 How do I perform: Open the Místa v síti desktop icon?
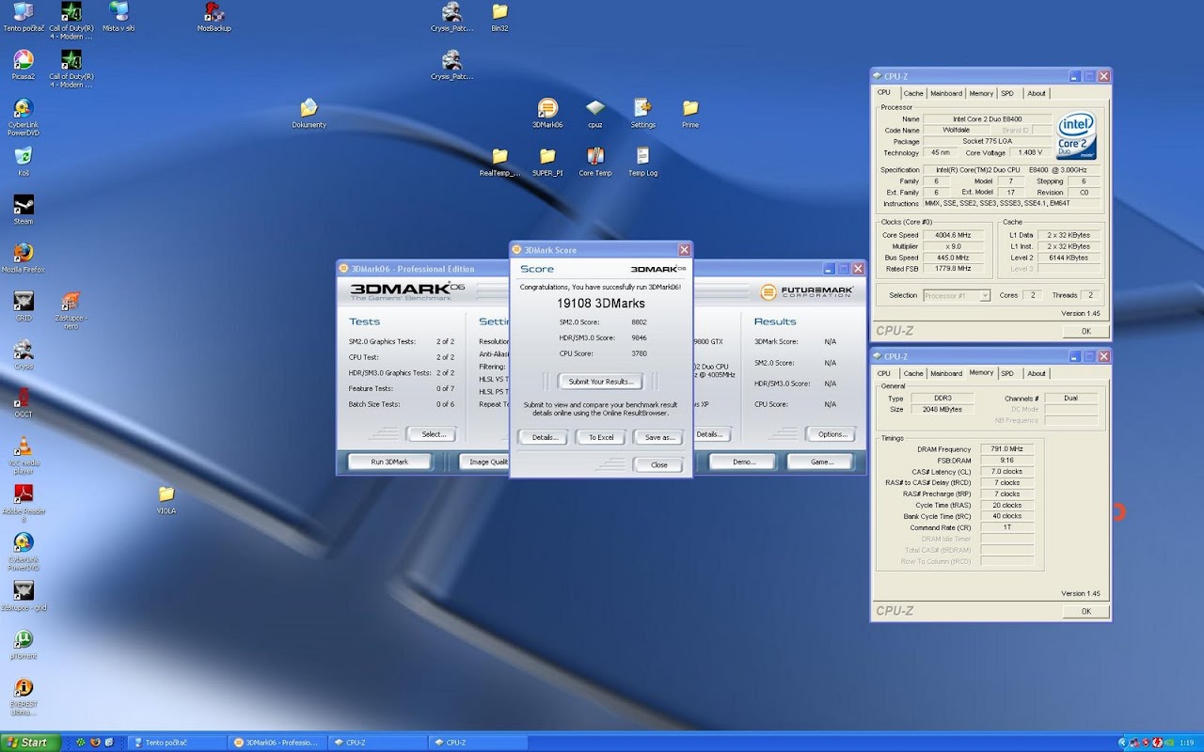[119, 16]
